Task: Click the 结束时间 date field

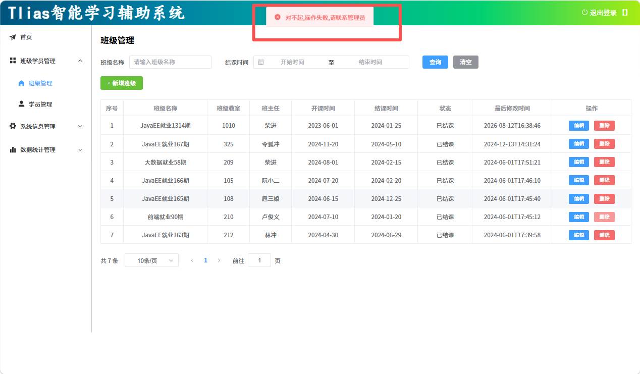Action: [x=370, y=62]
